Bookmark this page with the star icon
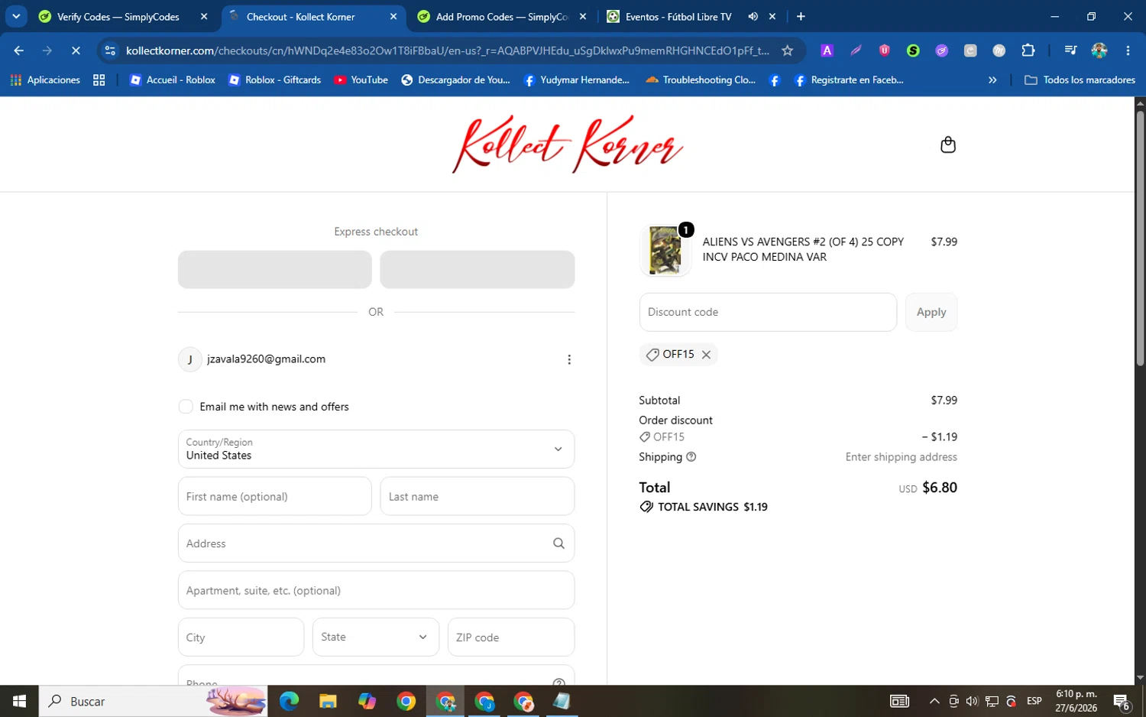 [787, 50]
